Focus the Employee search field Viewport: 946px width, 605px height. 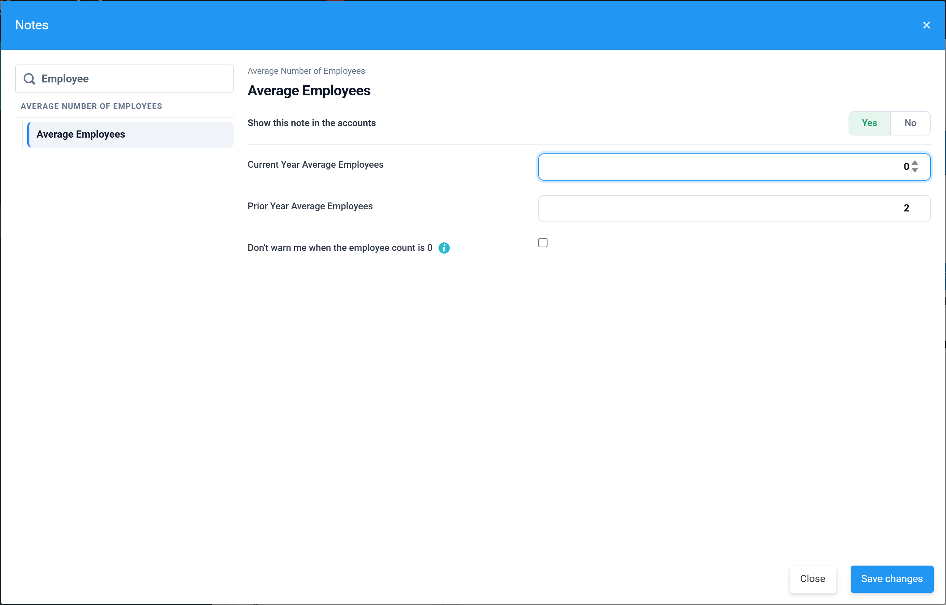pos(124,79)
